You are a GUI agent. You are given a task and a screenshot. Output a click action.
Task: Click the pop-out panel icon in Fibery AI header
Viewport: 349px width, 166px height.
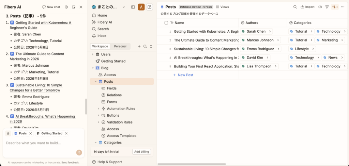click(74, 7)
